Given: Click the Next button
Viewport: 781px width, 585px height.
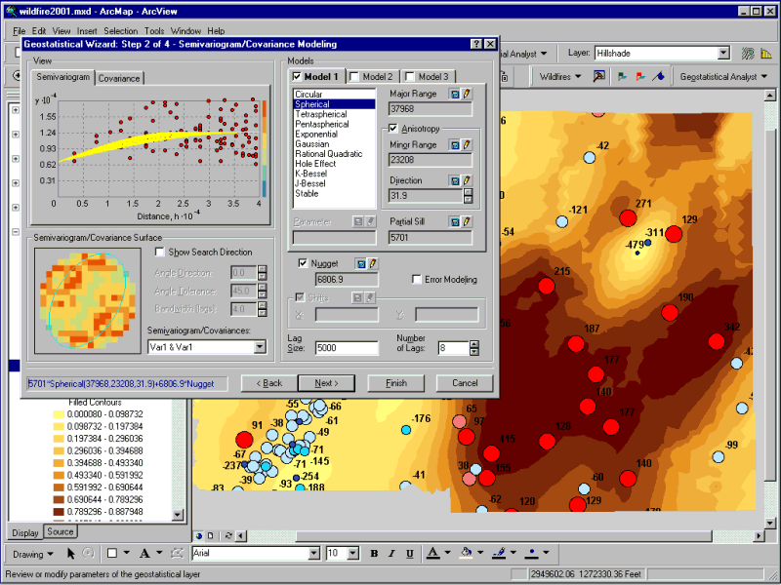Looking at the screenshot, I should (x=326, y=383).
